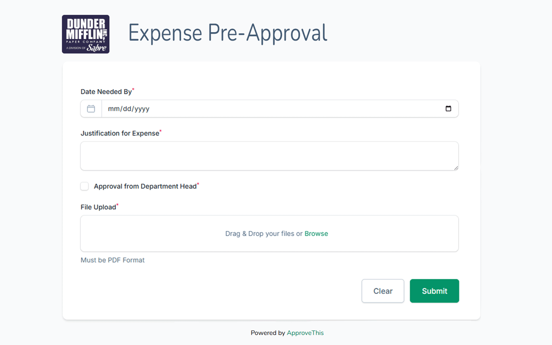Select the day segment of the date
Image resolution: width=552 pixels, height=345 pixels.
click(127, 109)
